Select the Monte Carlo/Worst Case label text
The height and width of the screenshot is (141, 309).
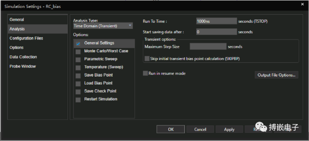pyautogui.click(x=106, y=51)
